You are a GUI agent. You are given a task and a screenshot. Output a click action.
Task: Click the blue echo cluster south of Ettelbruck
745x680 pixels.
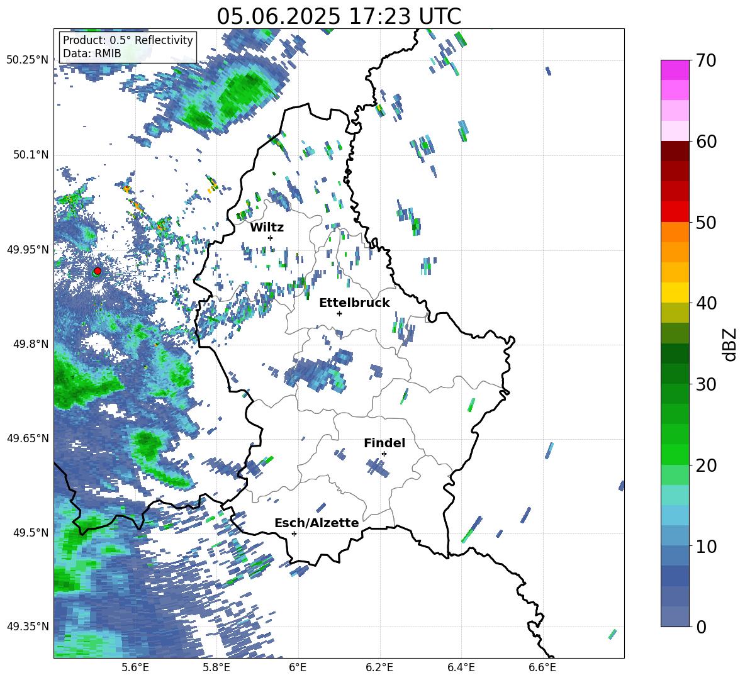coord(318,371)
